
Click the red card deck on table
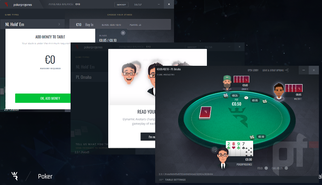click(x=205, y=113)
